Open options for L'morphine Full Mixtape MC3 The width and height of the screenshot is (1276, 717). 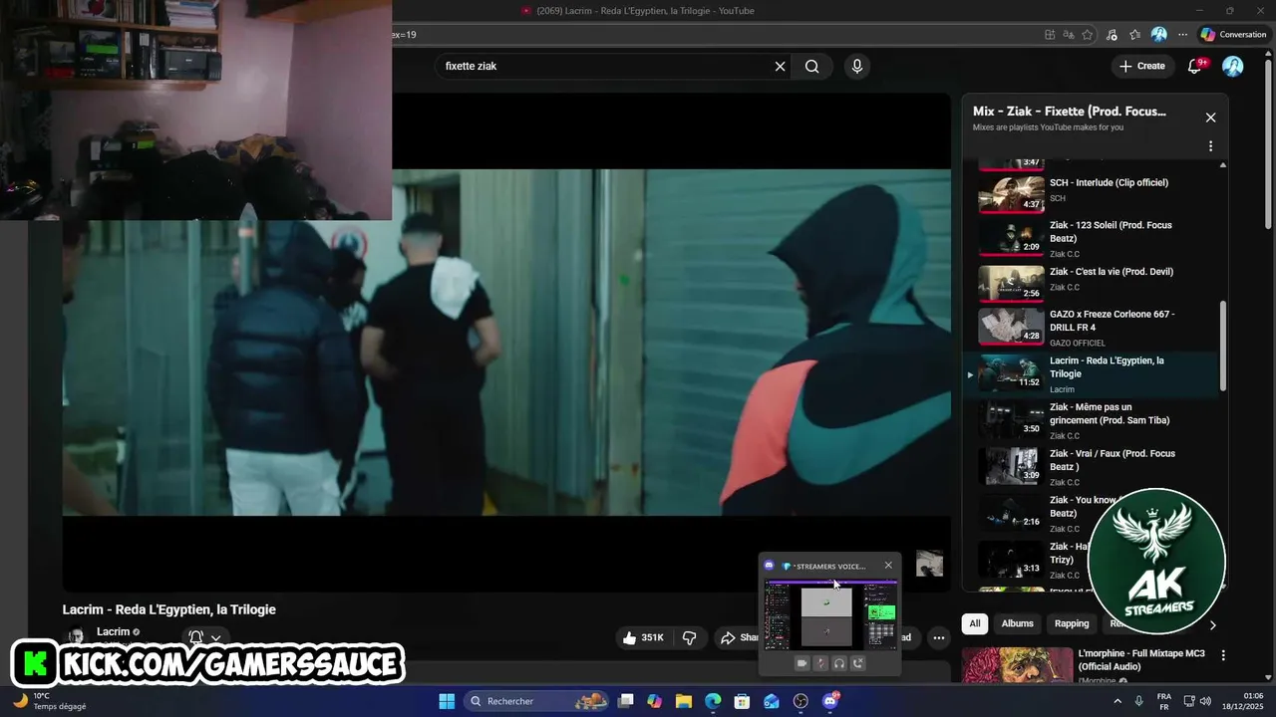[x=1223, y=655]
